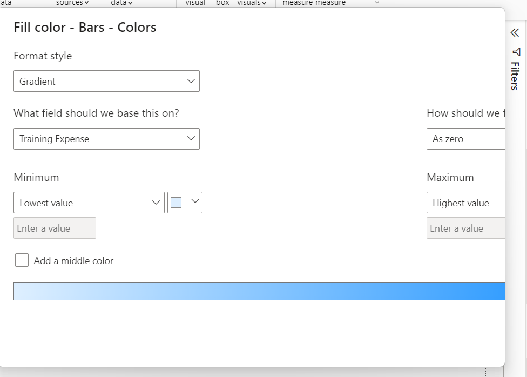Open the Filters pane label
The image size is (527, 377).
click(515, 76)
